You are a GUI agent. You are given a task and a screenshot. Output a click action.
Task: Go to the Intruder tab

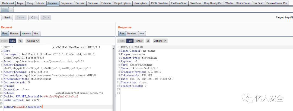[x=40, y=3]
